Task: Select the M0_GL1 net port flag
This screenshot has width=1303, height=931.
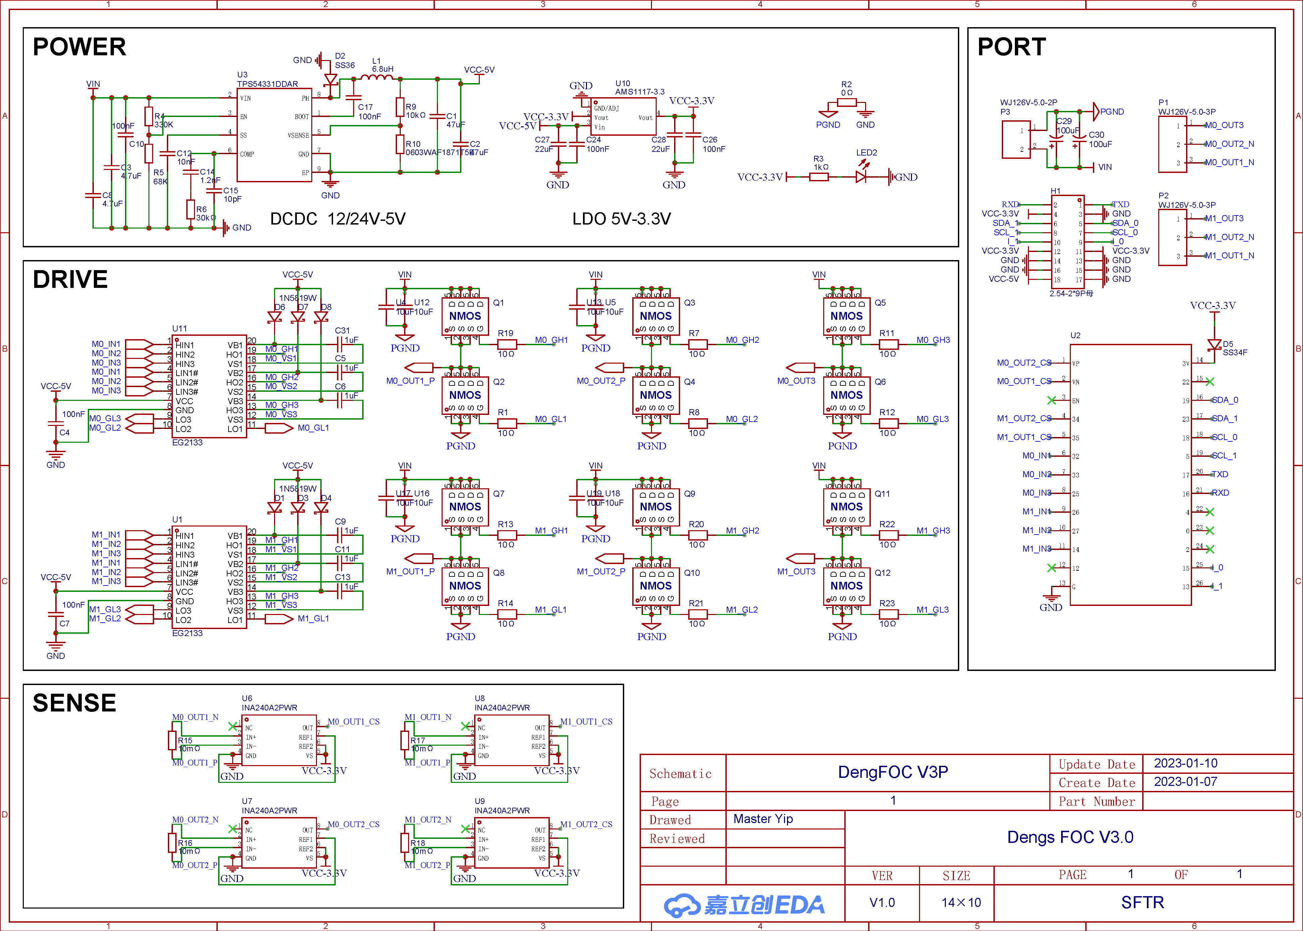Action: click(279, 428)
